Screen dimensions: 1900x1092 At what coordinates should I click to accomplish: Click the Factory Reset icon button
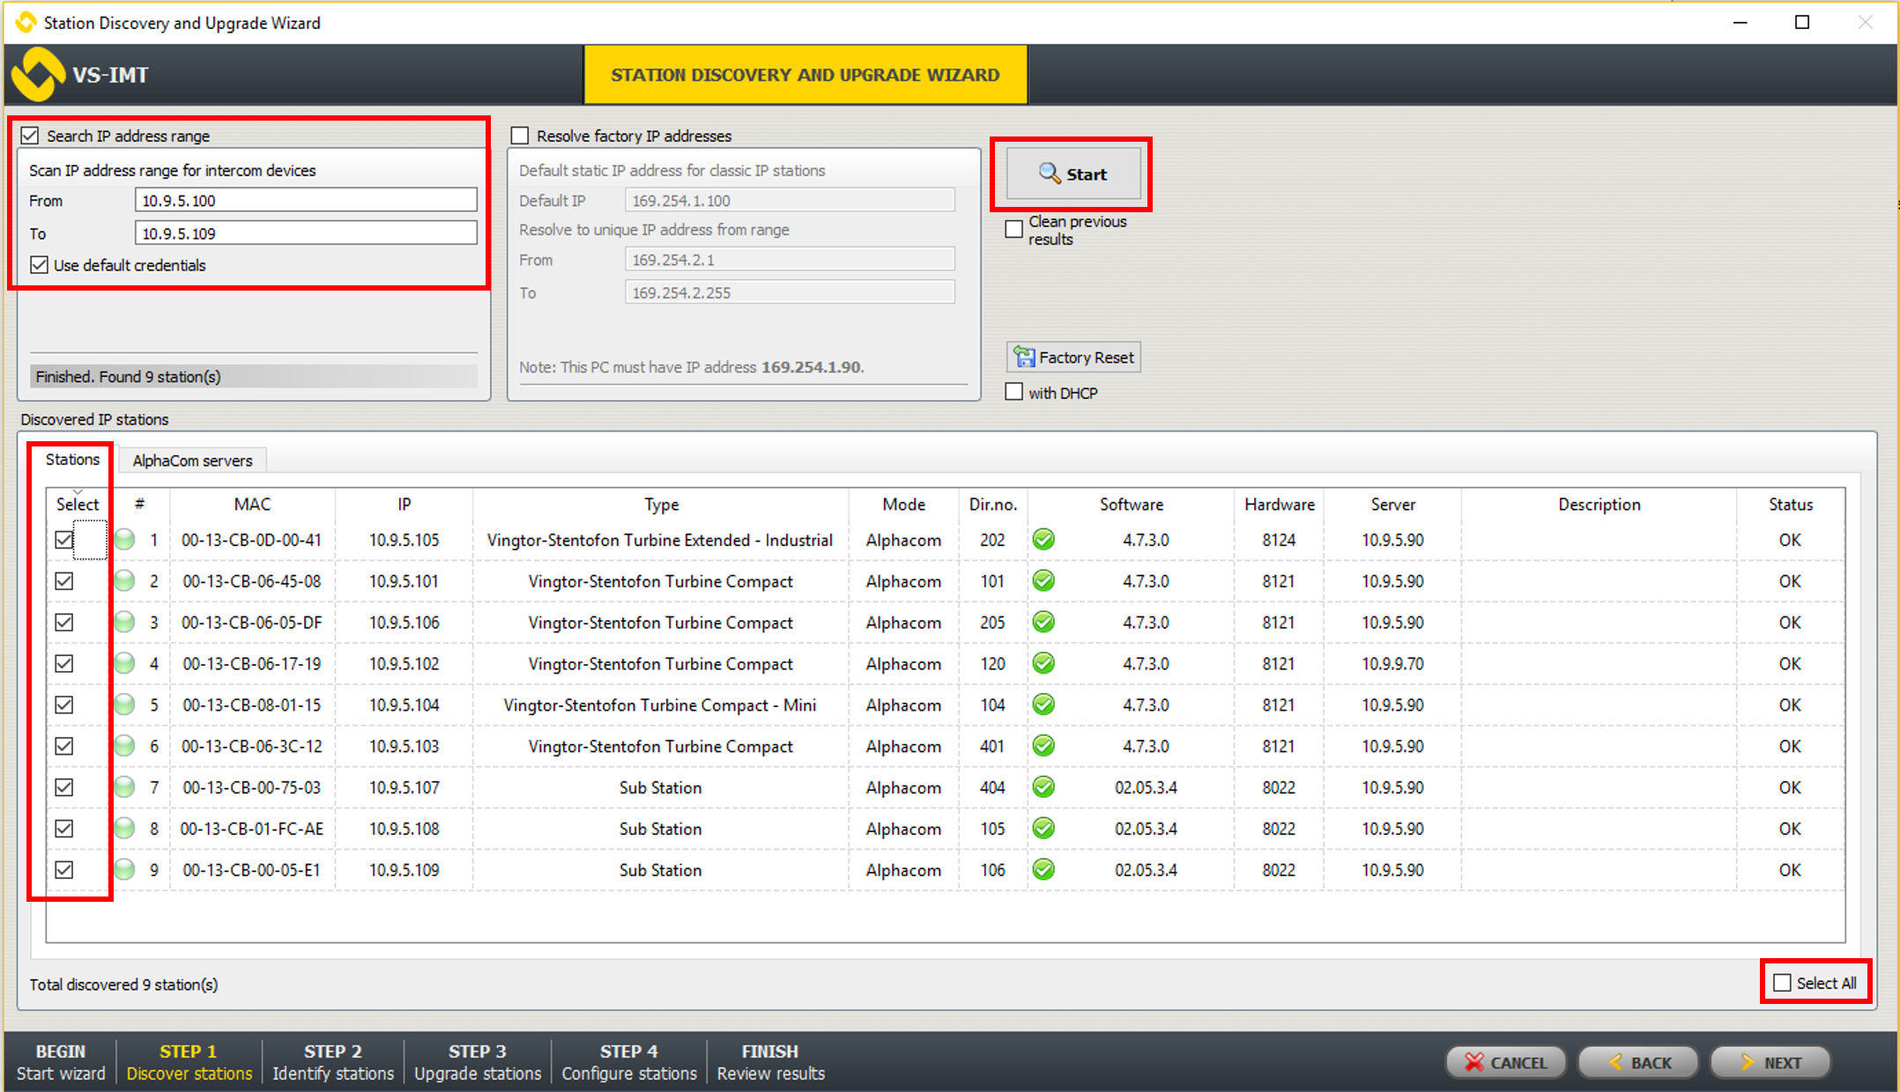tap(1073, 358)
